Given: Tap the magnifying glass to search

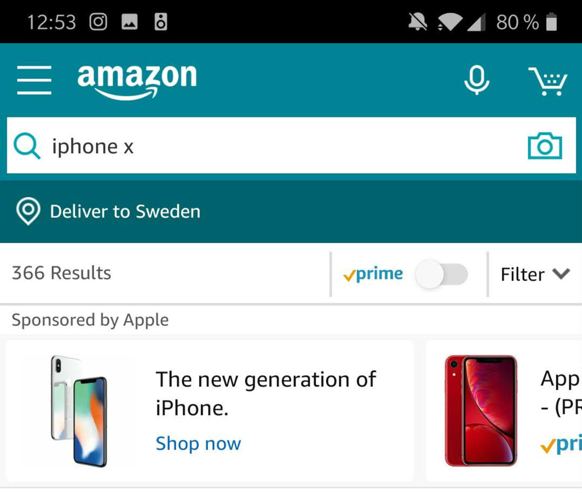Looking at the screenshot, I should [x=27, y=146].
